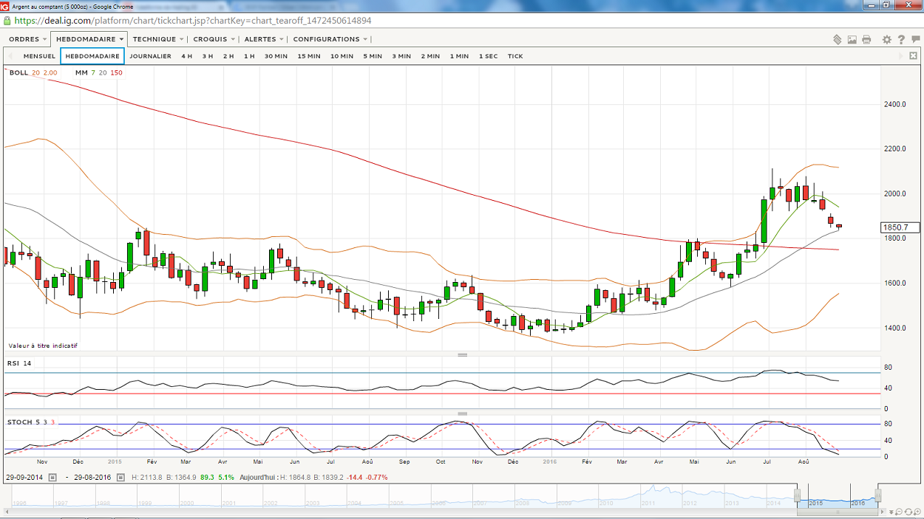This screenshot has height=519, width=924.
Task: Click splitter handle above RSI panel
Action: pos(463,355)
